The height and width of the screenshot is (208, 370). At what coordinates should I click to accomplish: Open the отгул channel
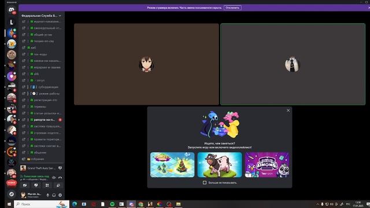tap(41, 80)
